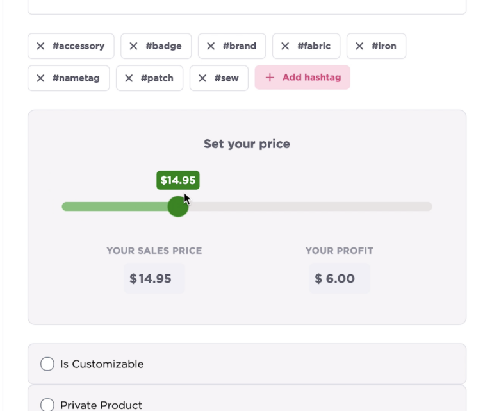Click the gray unfilled portion of price slider

[x=310, y=206]
